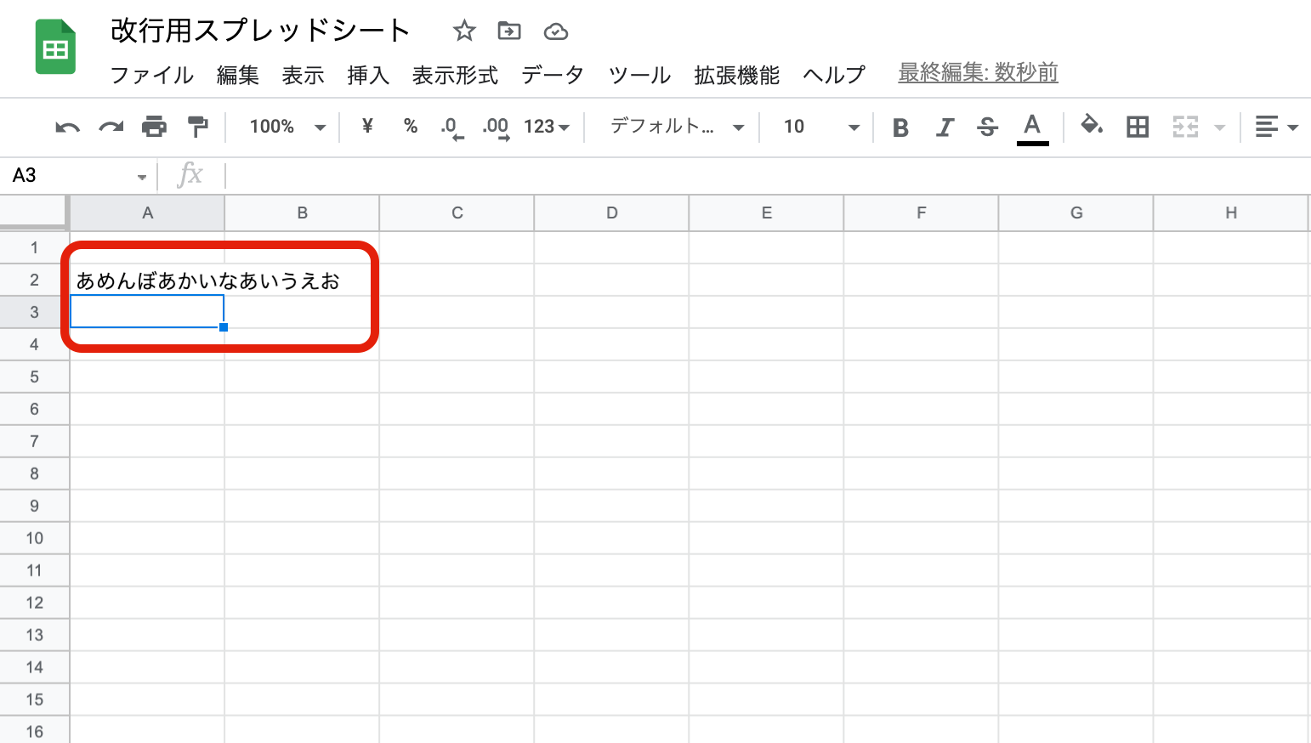
Task: Open the horizontal align dropdown
Action: coord(1277,128)
